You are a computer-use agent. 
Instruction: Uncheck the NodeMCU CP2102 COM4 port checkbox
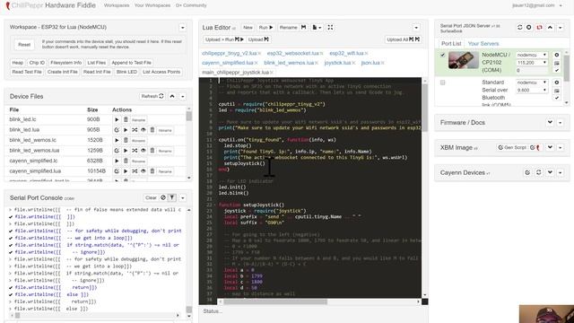point(442,55)
